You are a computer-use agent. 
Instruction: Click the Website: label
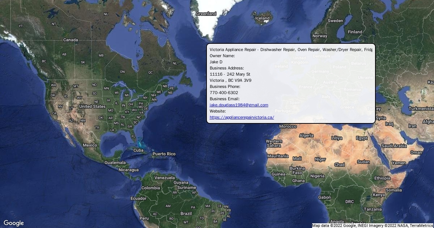[218, 111]
